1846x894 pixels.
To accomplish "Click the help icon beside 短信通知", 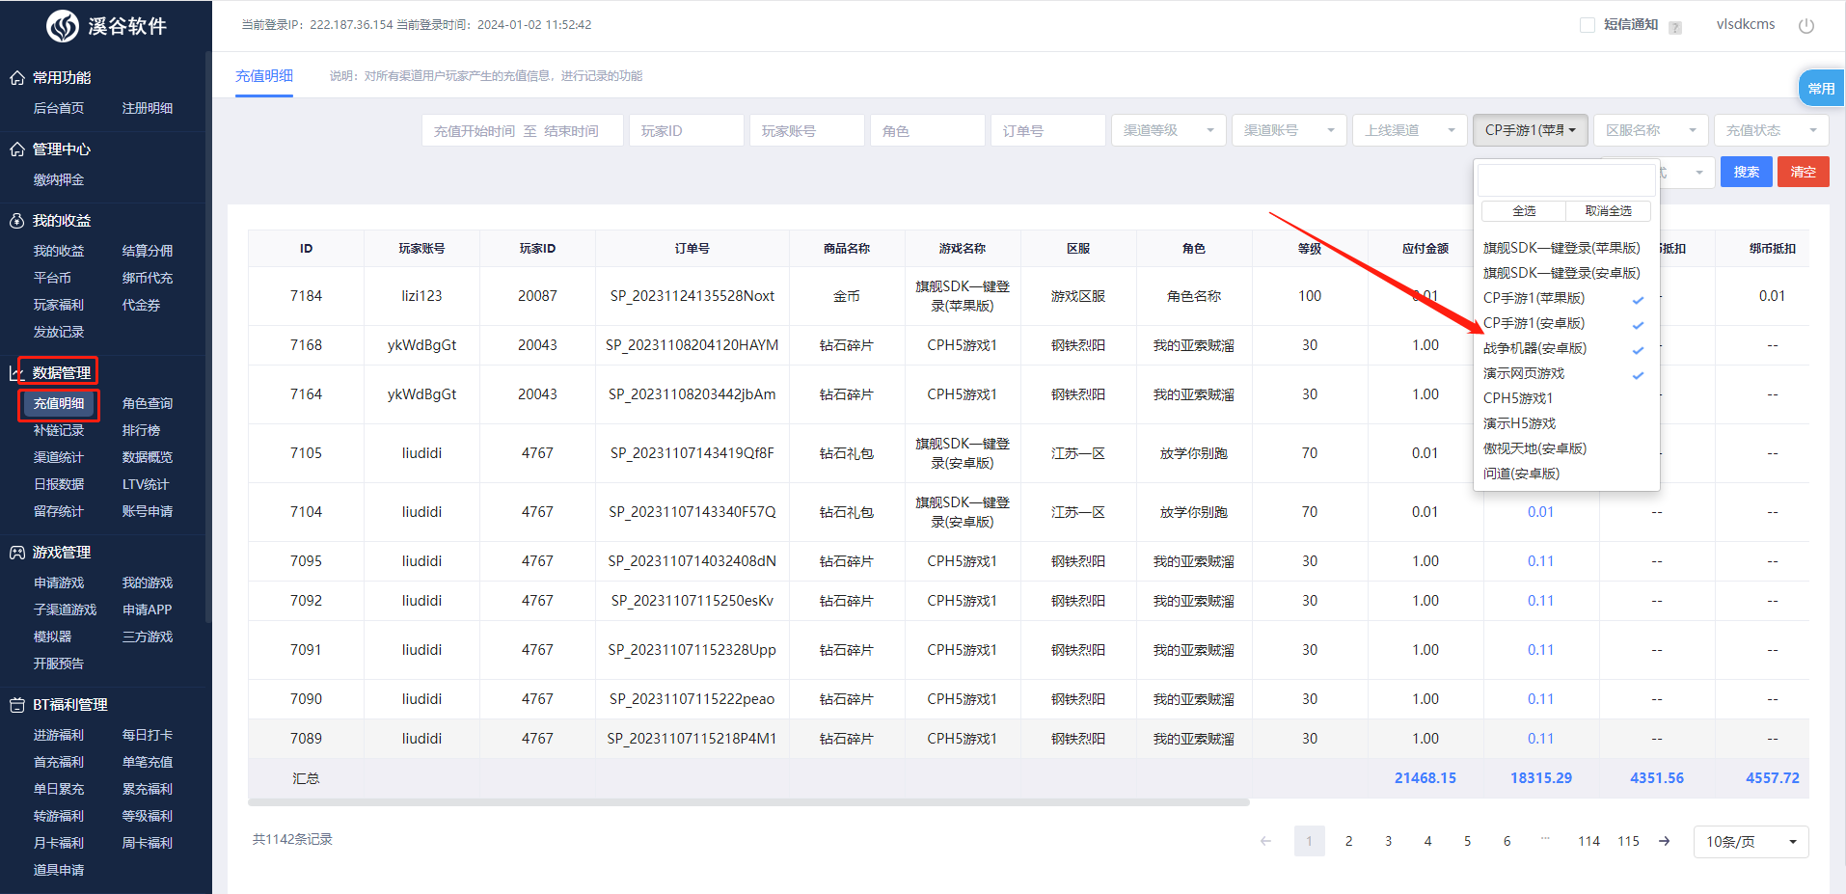I will [x=1675, y=27].
